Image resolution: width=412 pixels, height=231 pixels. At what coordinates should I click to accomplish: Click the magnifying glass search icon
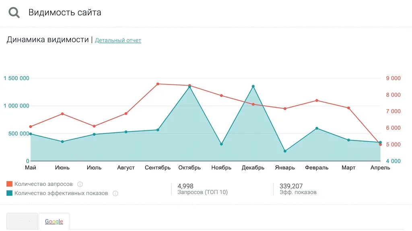tap(14, 12)
